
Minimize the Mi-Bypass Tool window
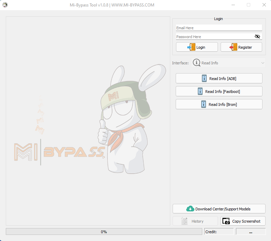233,5
